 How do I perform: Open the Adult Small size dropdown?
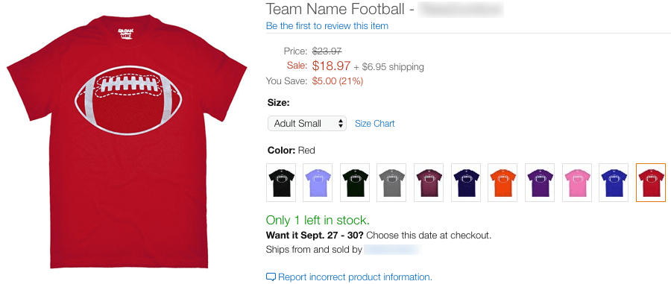coord(307,124)
